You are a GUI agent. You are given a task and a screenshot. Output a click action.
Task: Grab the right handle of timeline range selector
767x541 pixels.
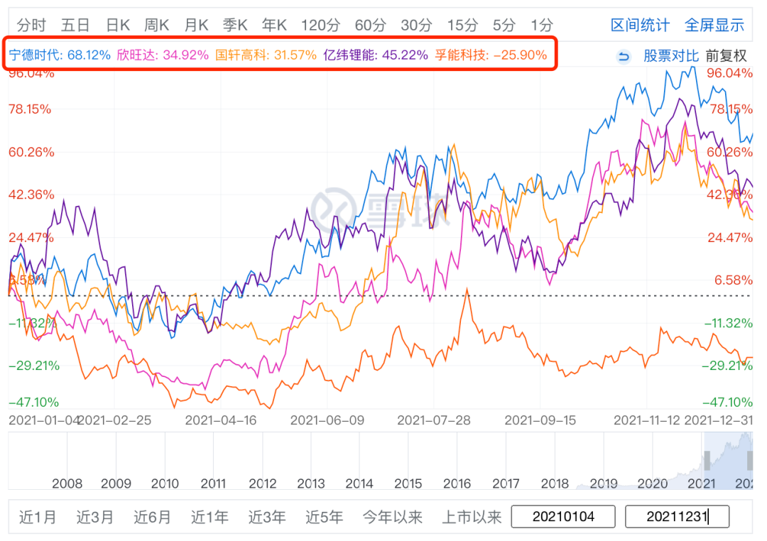pos(749,461)
